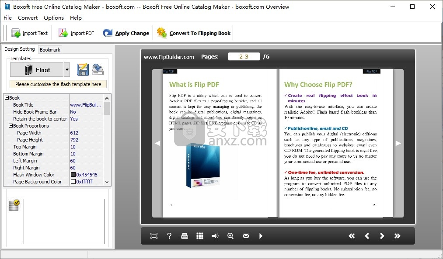The width and height of the screenshot is (443, 259).
Task: Click the property list scroll up arrow
Action: (107, 98)
